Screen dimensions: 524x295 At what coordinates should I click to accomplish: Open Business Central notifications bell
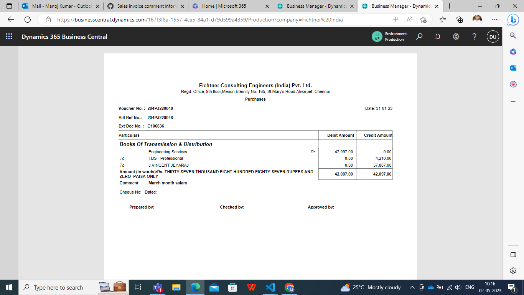[x=437, y=36]
